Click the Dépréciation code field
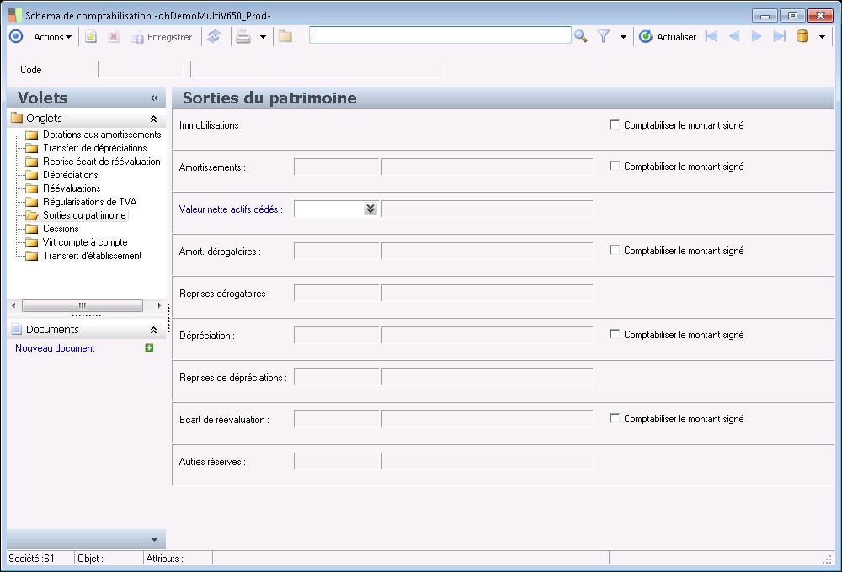 point(337,335)
